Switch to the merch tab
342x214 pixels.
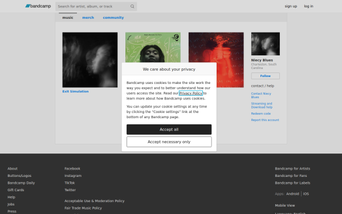[88, 18]
